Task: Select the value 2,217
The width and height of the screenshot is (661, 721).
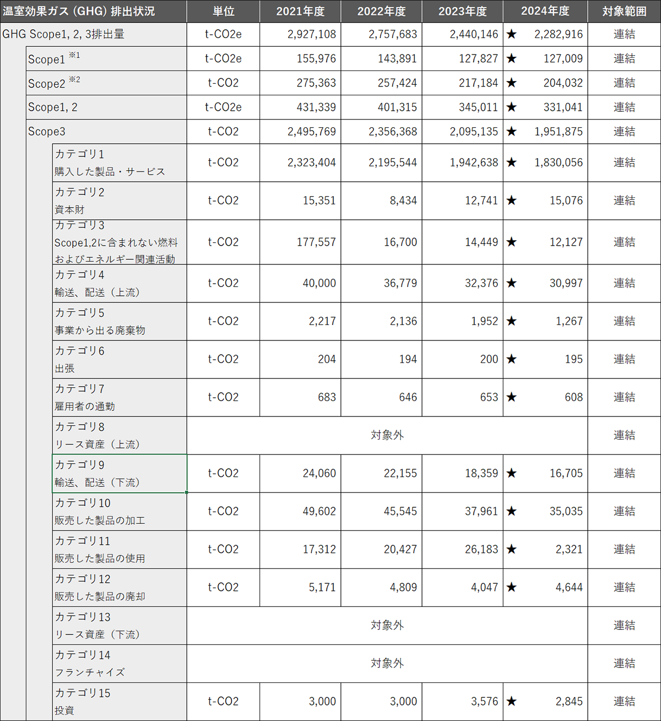Action: pos(322,321)
